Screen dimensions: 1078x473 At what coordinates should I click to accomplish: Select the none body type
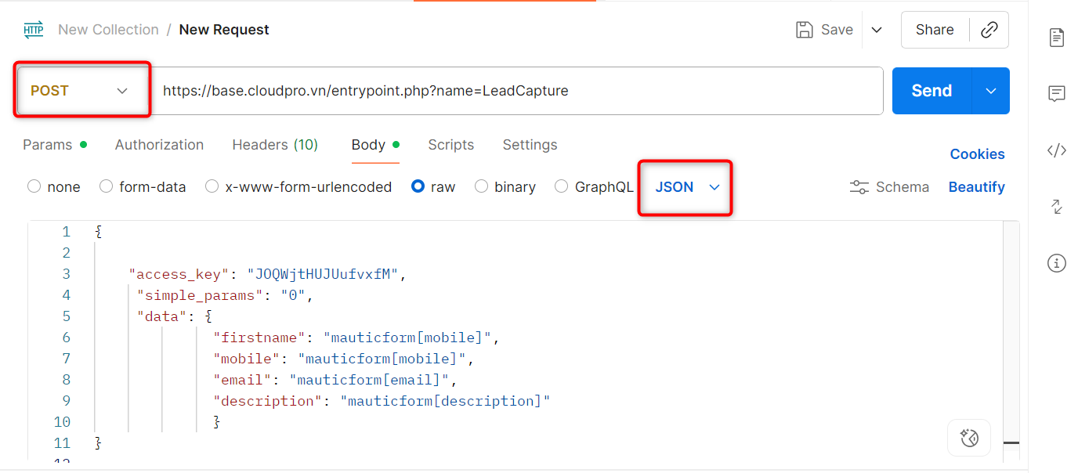pos(34,187)
